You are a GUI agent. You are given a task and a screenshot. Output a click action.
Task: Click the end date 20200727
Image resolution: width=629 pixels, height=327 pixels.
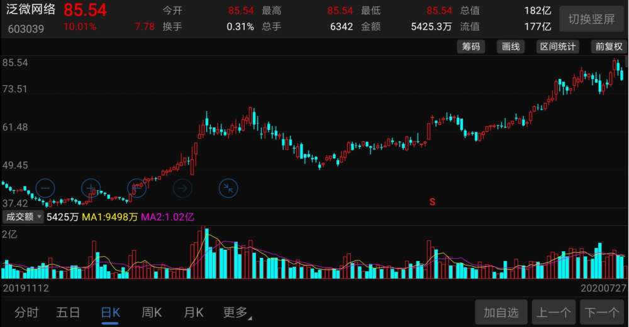coord(603,288)
